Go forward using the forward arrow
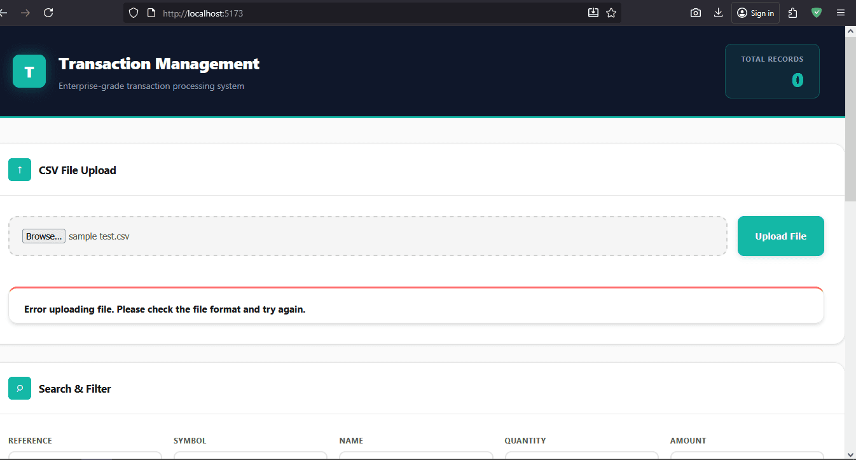Viewport: 856px width, 460px height. pos(25,13)
